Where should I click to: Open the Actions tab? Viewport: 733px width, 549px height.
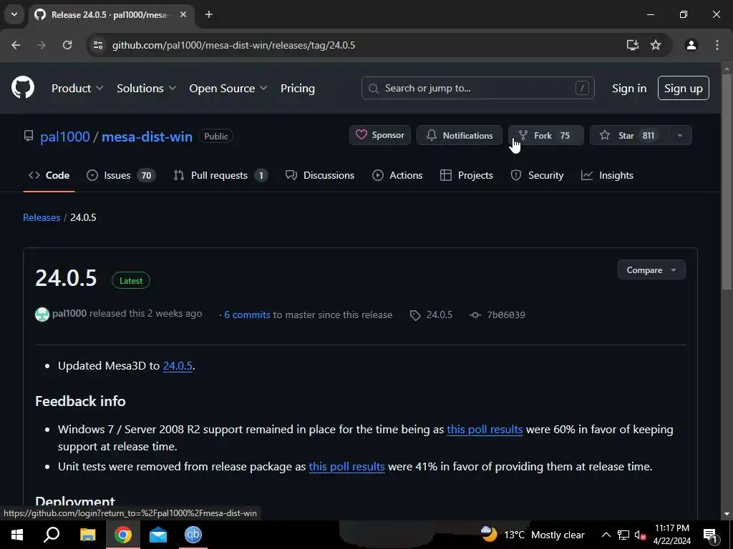(x=397, y=176)
